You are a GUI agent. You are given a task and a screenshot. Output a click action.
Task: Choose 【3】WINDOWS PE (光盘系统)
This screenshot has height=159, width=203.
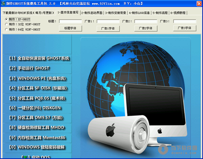pyautogui.click(x=37, y=78)
